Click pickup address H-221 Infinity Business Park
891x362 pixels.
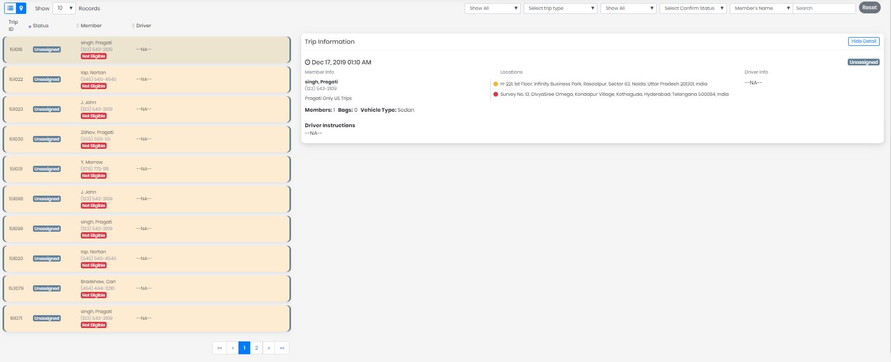(x=604, y=84)
